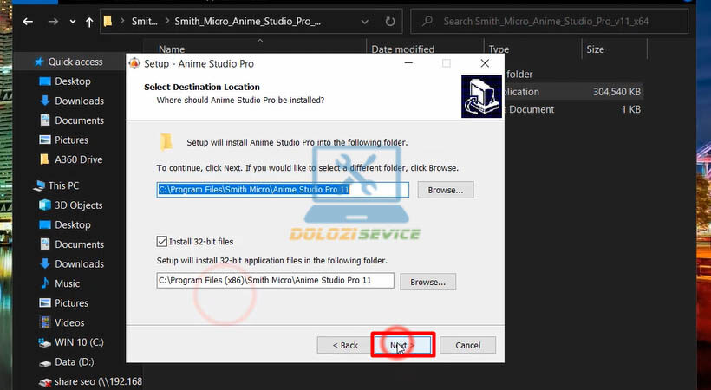Click the address bar folder icon
The width and height of the screenshot is (711, 390).
click(108, 22)
